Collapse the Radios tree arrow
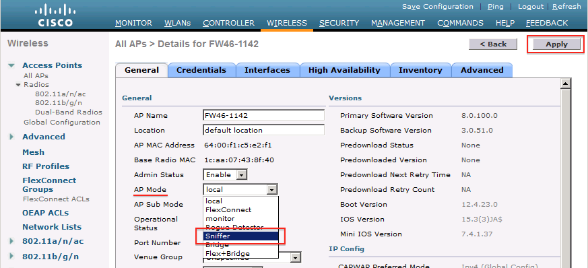588x268 pixels. coord(18,85)
